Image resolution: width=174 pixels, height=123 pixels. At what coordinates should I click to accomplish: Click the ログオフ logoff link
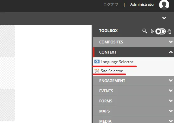[111, 4]
